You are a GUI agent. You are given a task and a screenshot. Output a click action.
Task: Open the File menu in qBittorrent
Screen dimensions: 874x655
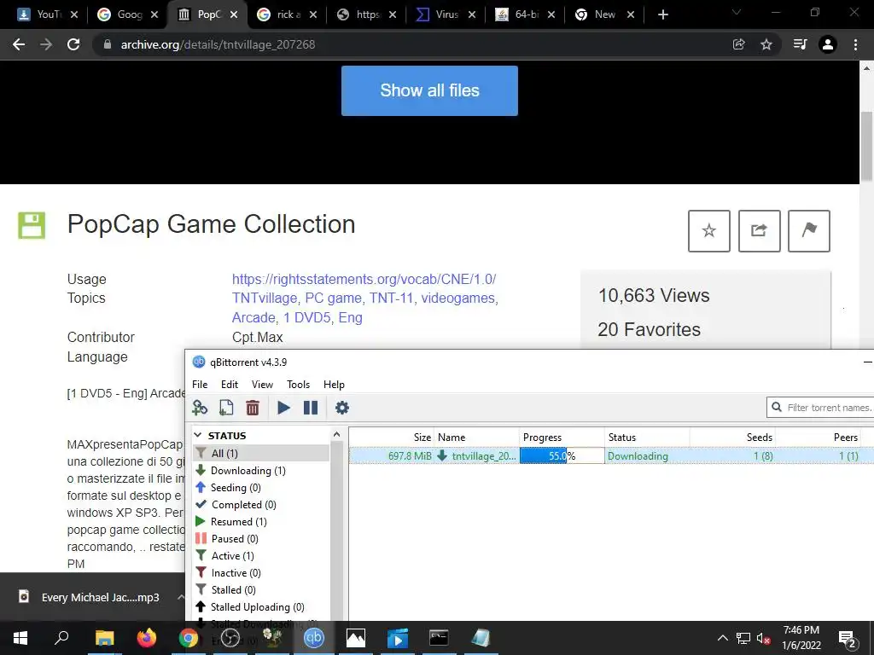200,385
